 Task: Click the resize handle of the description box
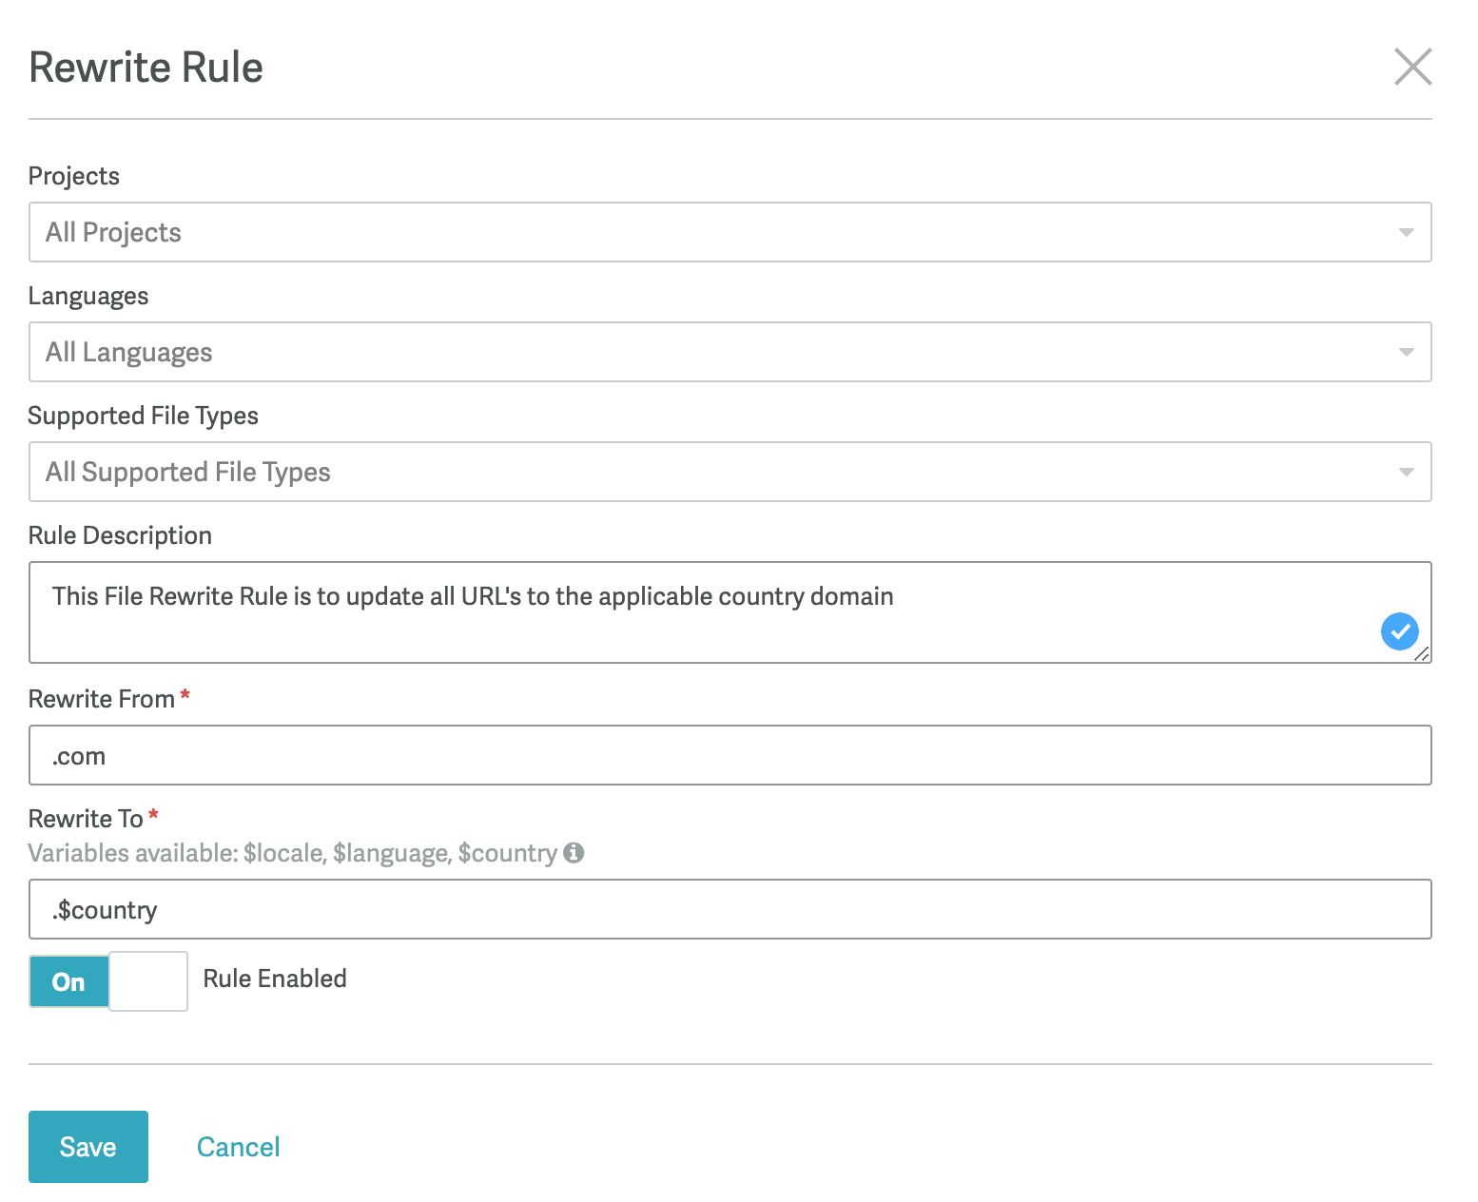pos(1422,653)
